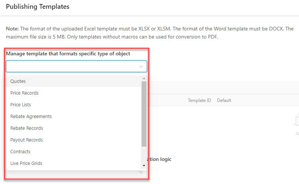Click the dropdown list scroll down arrow

tap(144, 166)
